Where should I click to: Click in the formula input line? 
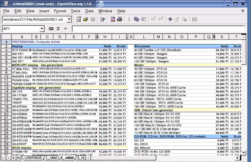click(x=158, y=29)
